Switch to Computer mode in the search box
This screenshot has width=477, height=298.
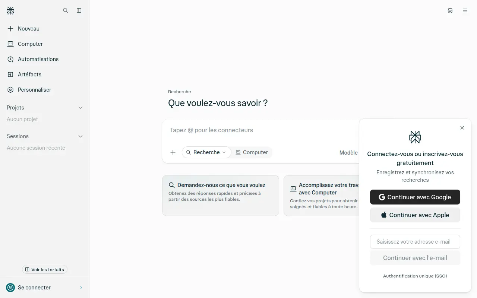tap(252, 152)
